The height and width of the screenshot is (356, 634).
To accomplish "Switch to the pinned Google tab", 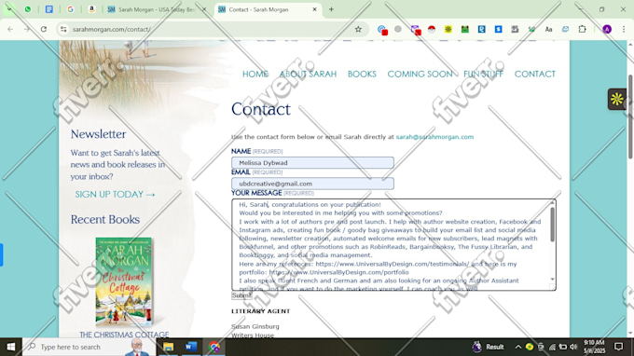I will [x=70, y=9].
